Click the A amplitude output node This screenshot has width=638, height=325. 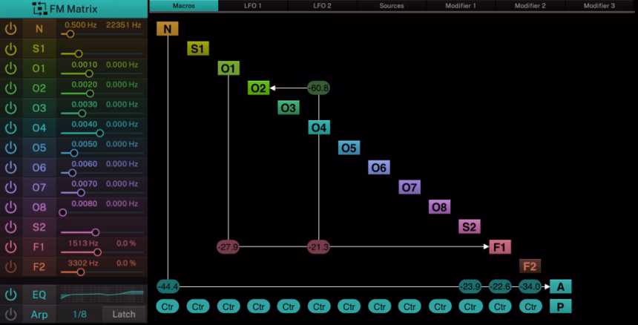(561, 286)
